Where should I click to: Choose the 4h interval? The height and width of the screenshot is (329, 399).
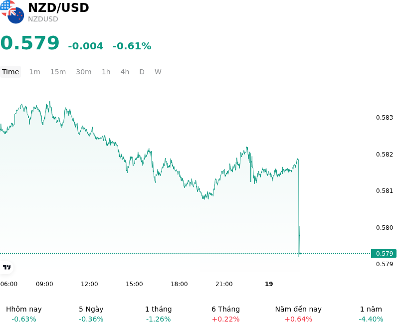click(125, 72)
